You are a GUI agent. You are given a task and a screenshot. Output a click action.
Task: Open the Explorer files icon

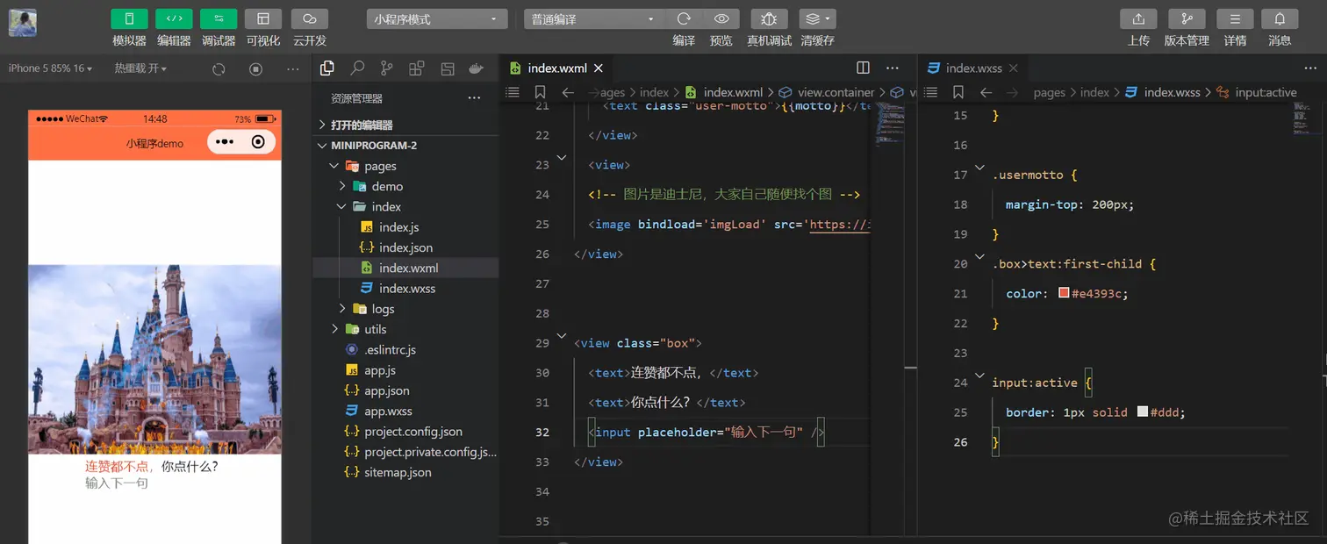327,68
